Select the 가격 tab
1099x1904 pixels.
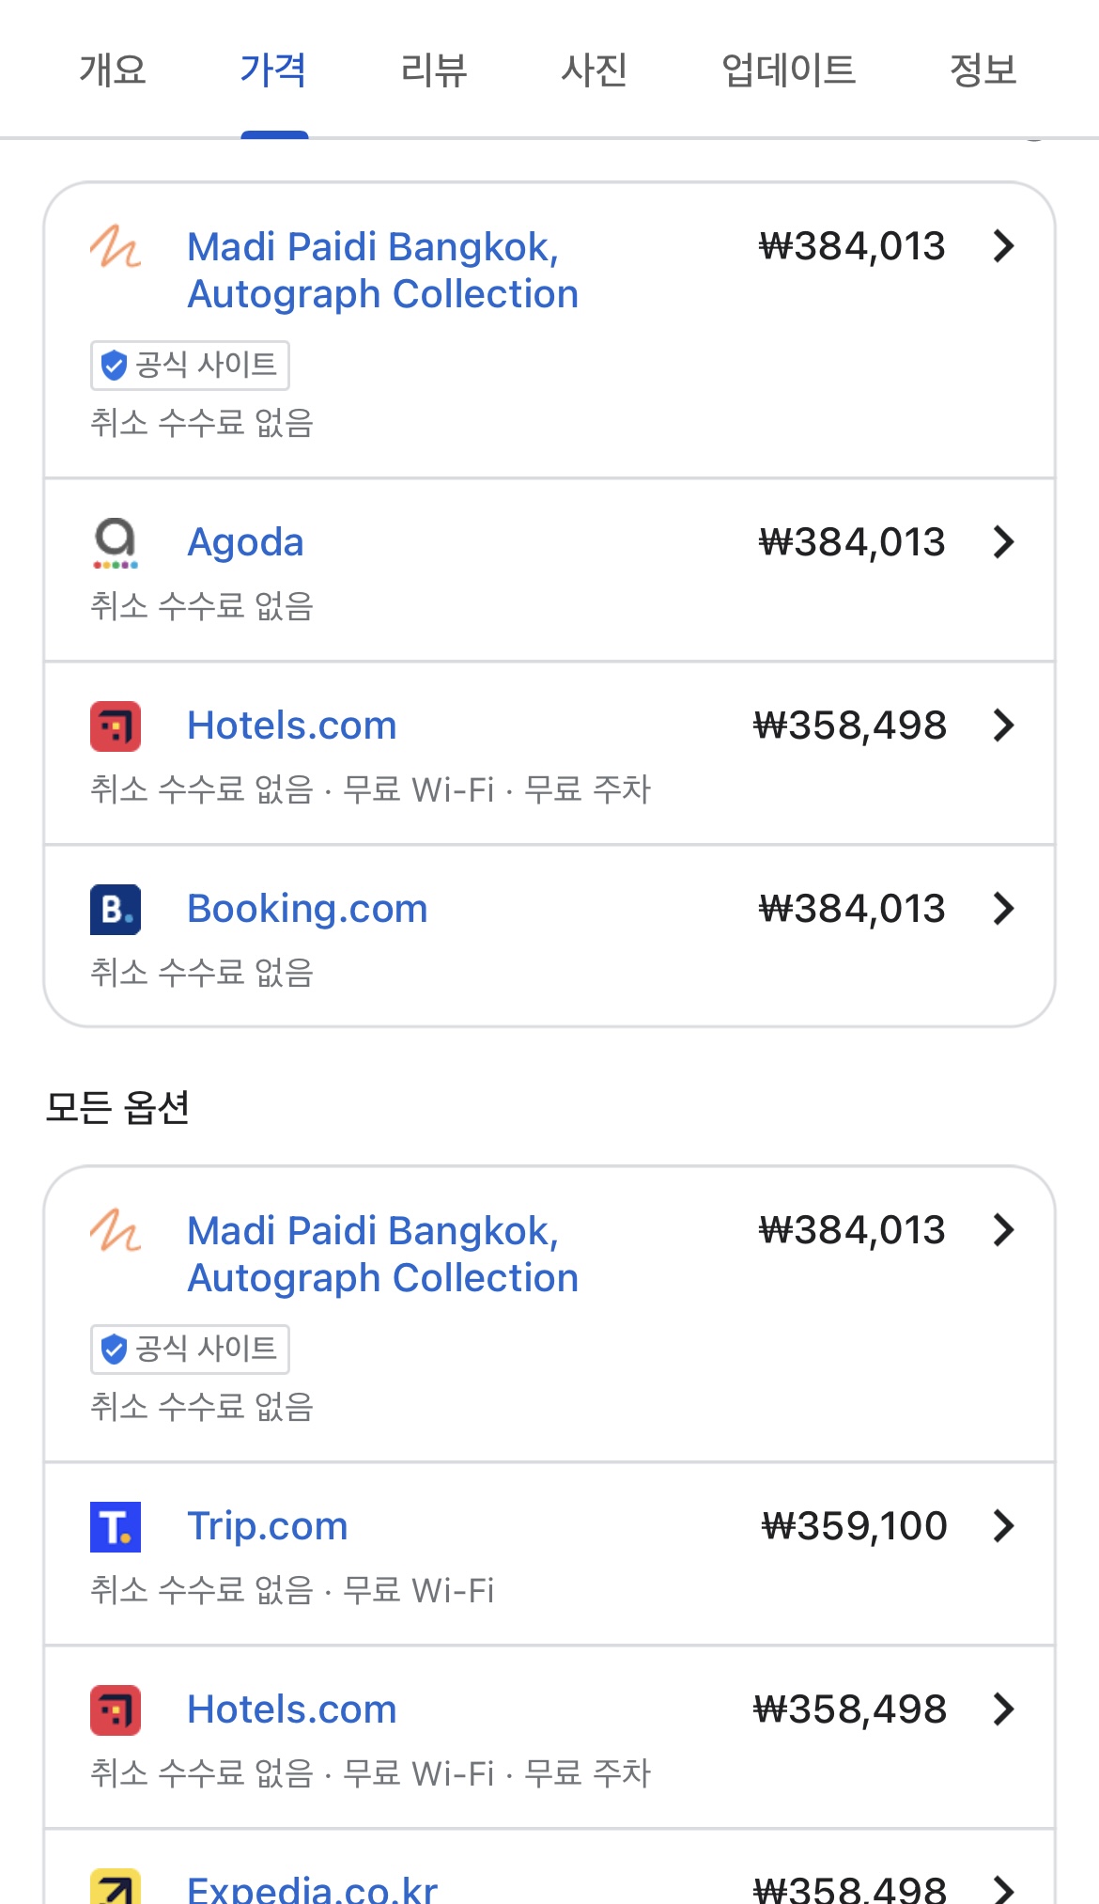coord(273,70)
